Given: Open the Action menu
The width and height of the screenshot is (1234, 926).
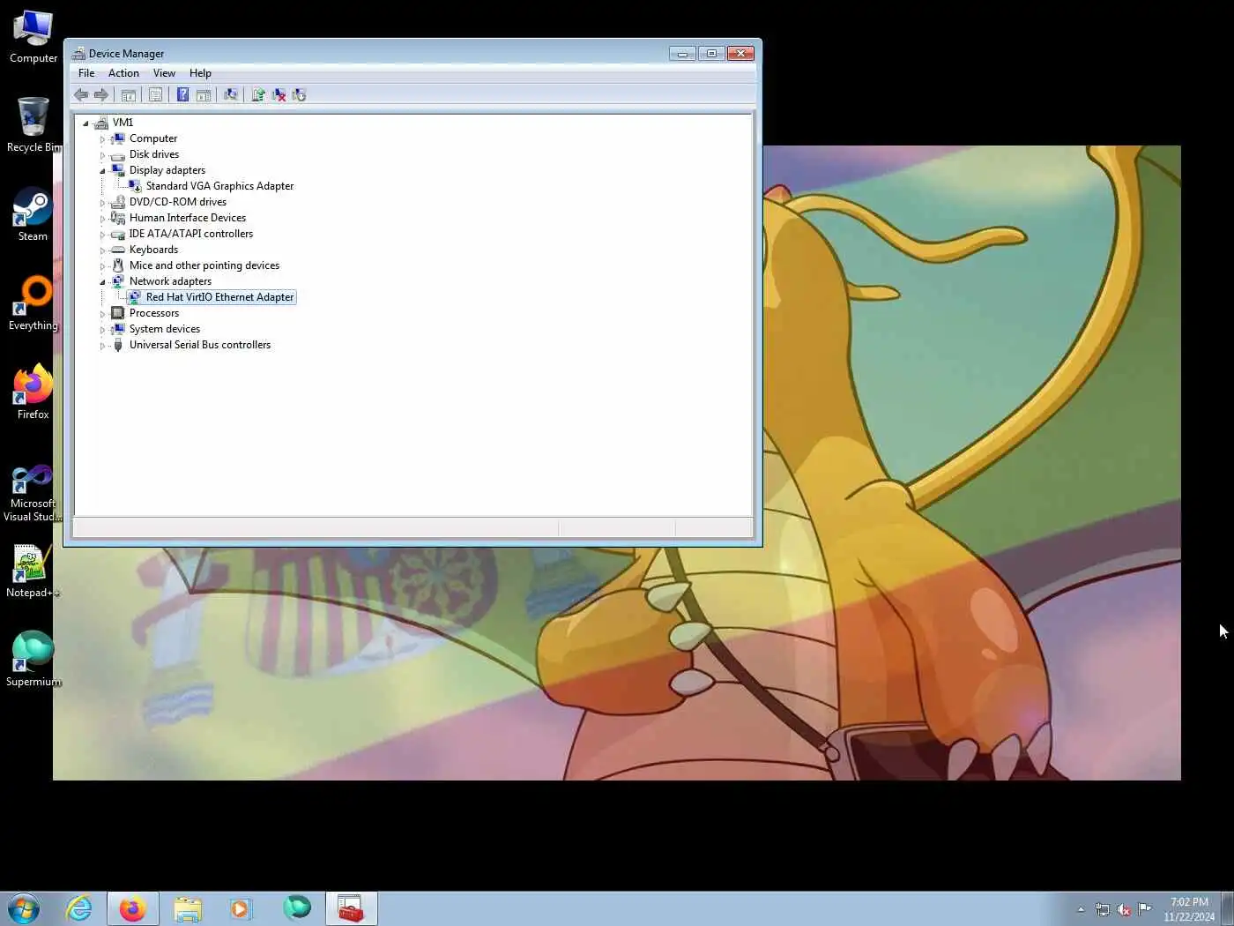Looking at the screenshot, I should click(123, 73).
